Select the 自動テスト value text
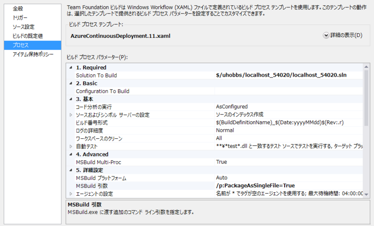374x226 pixels. 289,146
